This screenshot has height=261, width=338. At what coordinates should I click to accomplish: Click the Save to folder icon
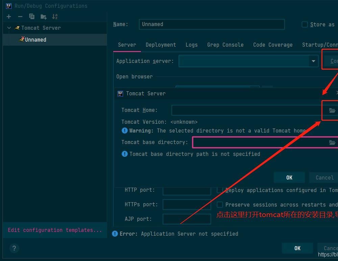pyautogui.click(x=43, y=17)
